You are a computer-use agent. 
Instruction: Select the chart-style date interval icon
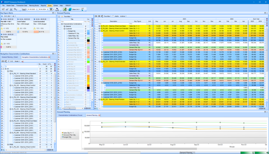click(x=24, y=9)
